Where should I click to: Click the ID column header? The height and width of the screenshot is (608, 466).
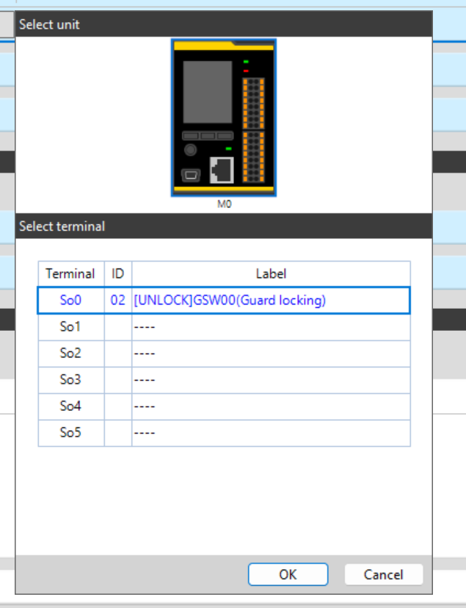click(x=117, y=273)
